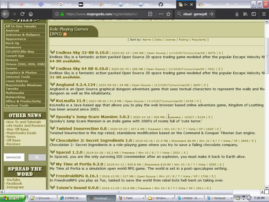Sort the list by License
The width and height of the screenshot is (269, 202).
pos(170,39)
